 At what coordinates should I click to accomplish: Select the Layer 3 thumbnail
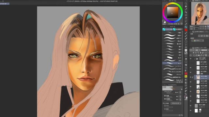coord(198,101)
